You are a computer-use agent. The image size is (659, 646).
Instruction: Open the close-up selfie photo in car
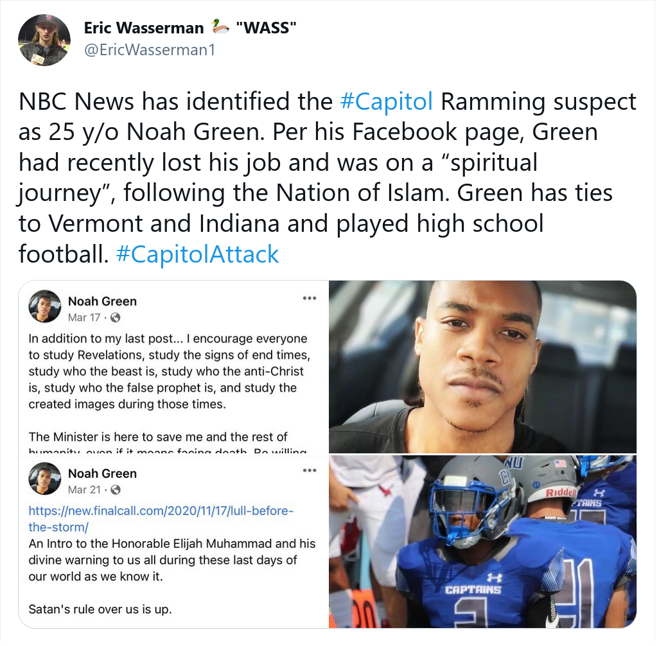pyautogui.click(x=482, y=367)
